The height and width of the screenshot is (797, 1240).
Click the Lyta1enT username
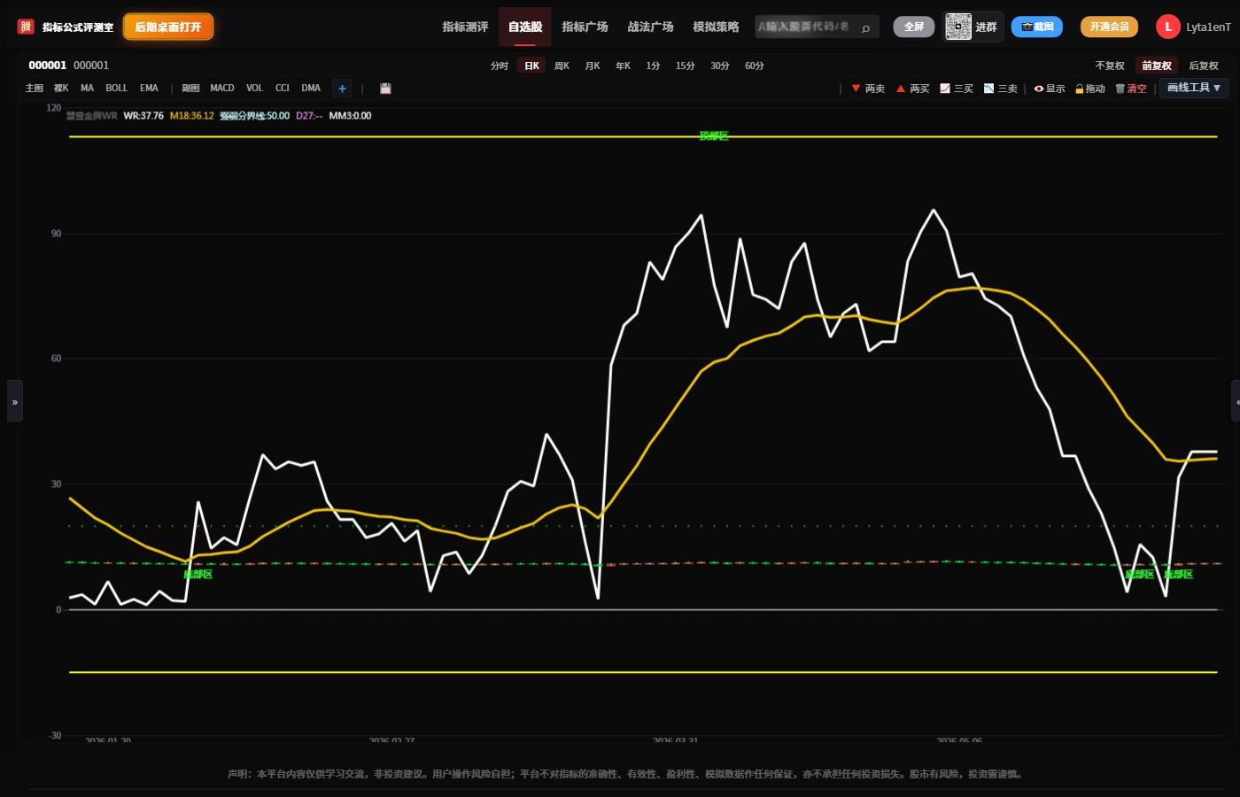pyautogui.click(x=1208, y=27)
